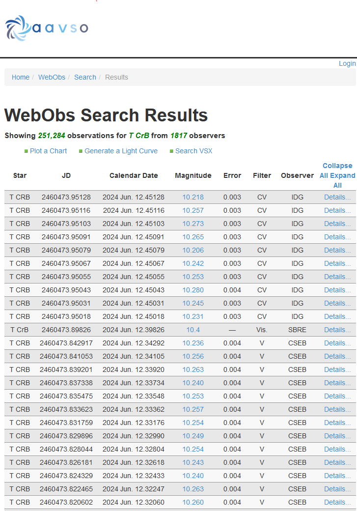
Task: Expand Details for JD 2460473.835475 row
Action: click(x=337, y=397)
